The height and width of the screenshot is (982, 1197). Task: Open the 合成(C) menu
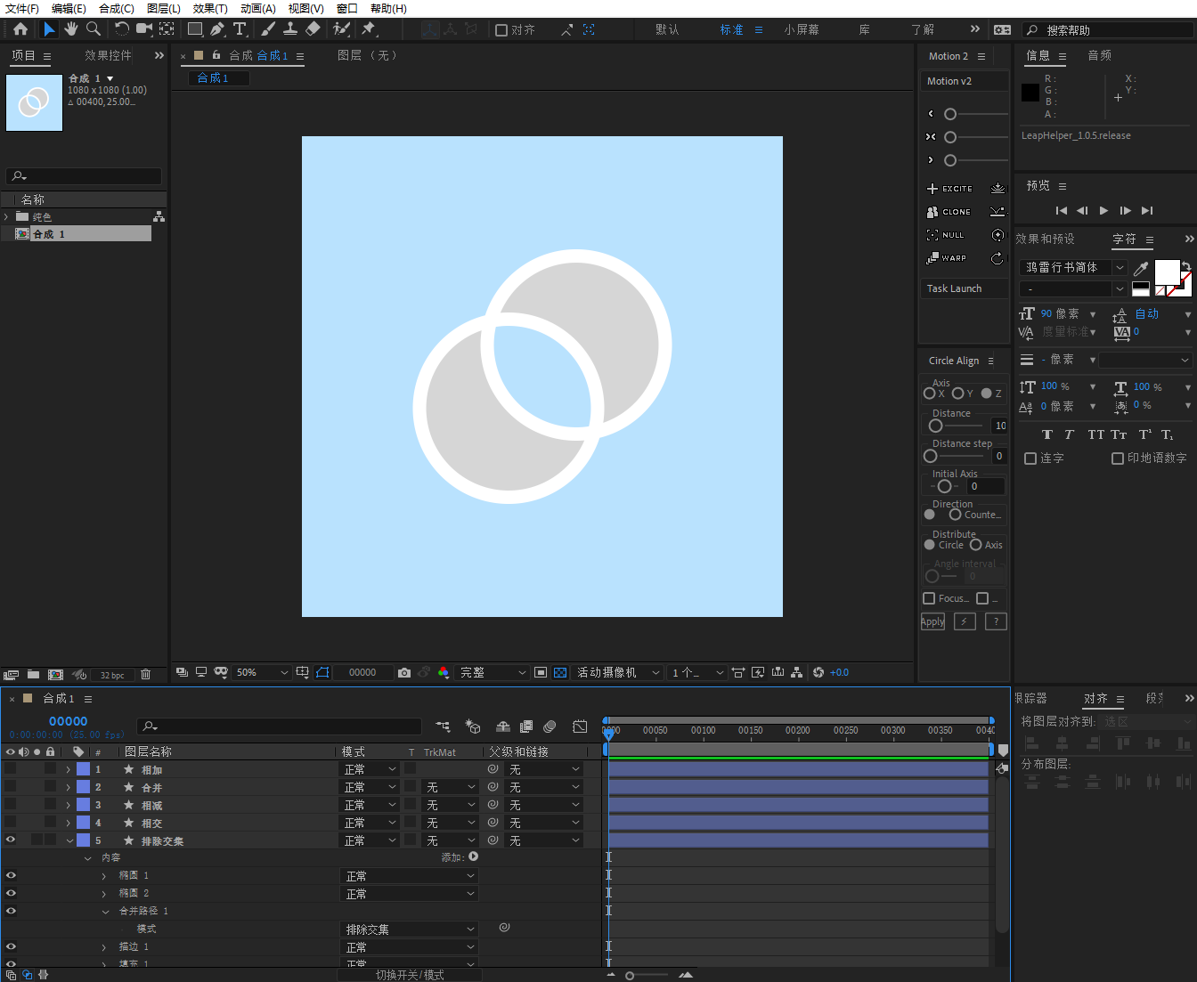pyautogui.click(x=117, y=8)
